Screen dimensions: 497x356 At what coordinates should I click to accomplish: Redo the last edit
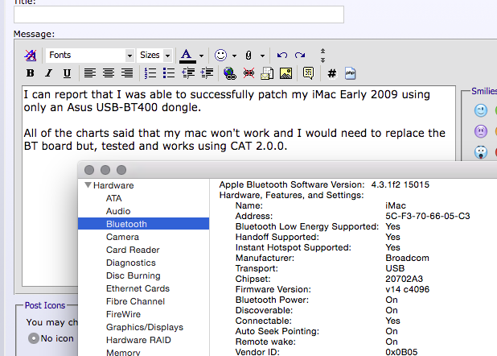pyautogui.click(x=300, y=56)
